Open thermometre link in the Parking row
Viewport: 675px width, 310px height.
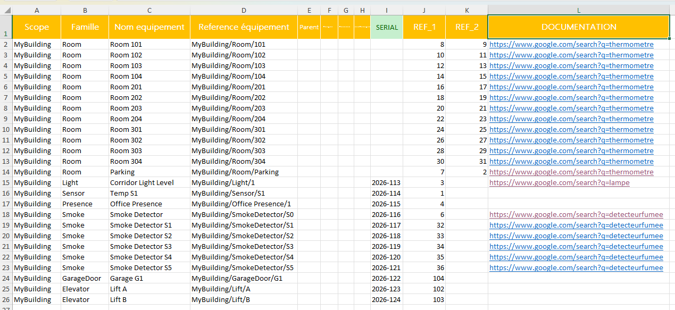click(571, 172)
